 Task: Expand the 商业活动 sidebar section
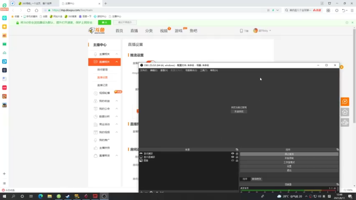point(105,124)
